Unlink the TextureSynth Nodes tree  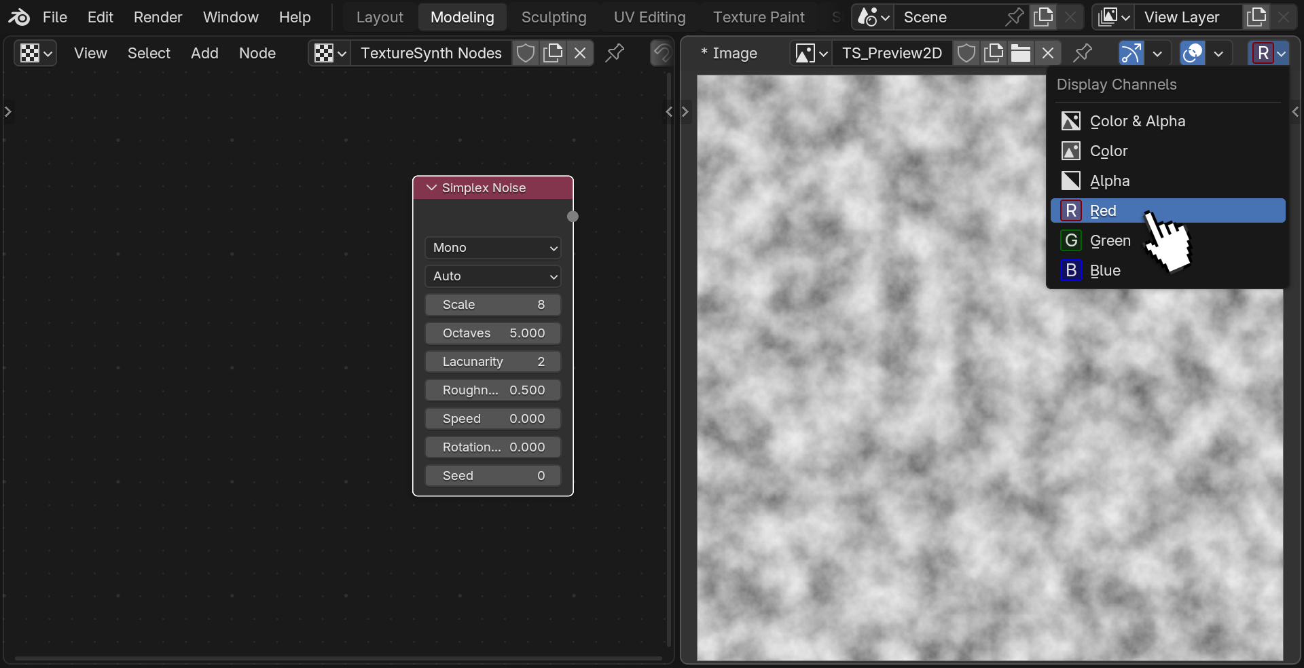click(x=580, y=53)
